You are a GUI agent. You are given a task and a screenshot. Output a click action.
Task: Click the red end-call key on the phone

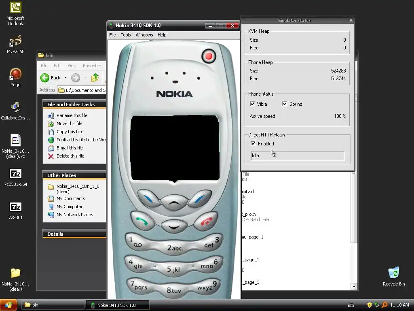click(x=206, y=221)
